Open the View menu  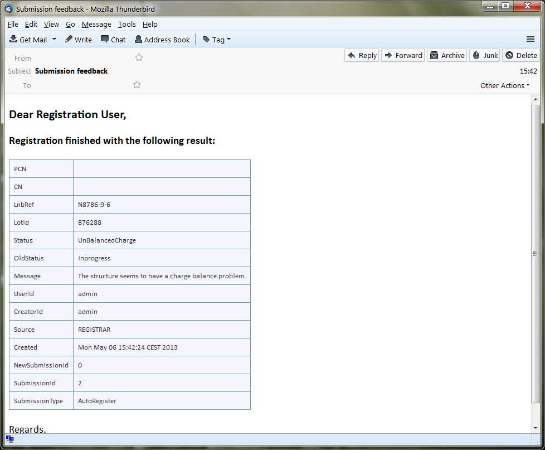point(51,25)
